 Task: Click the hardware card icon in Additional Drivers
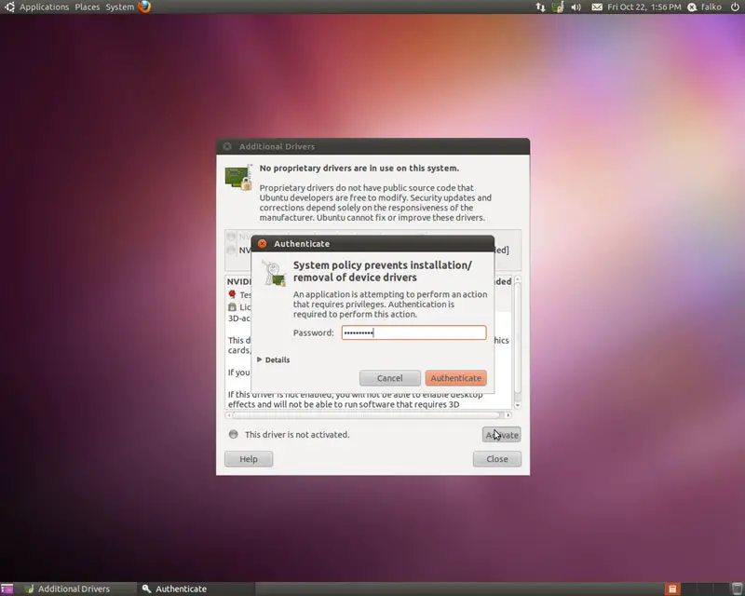tap(238, 177)
